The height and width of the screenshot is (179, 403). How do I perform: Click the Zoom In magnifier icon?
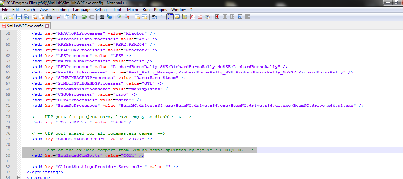pyautogui.click(x=120, y=17)
